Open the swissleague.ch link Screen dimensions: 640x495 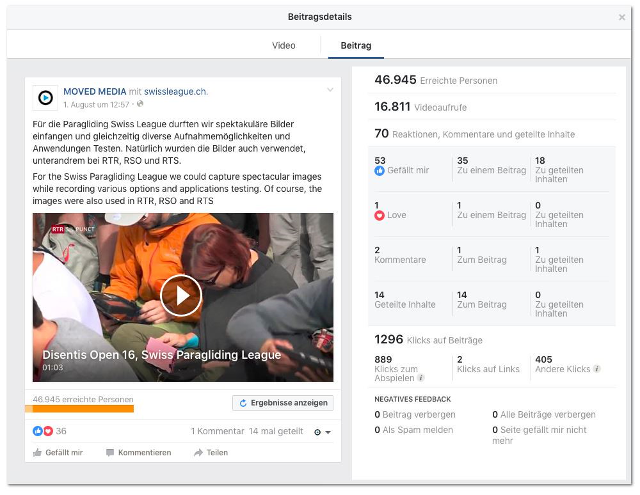tap(176, 91)
